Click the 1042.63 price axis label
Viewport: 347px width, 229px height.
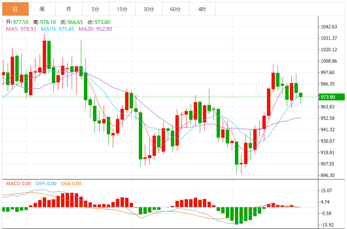click(329, 27)
